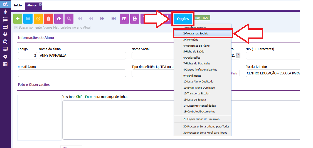The width and height of the screenshot is (313, 148).
Task: Toggle Buscar somente Alunos Matriculados checkbox
Action: (x=16, y=27)
